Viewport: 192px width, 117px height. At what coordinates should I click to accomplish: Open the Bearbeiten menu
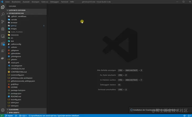[16, 2]
